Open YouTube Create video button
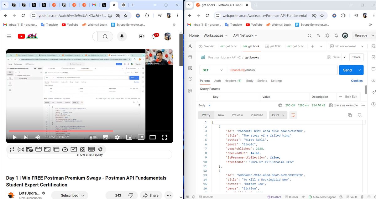 (x=142, y=37)
